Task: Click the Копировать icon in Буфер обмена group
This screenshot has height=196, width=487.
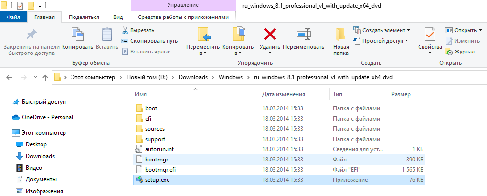Action: tap(78, 34)
